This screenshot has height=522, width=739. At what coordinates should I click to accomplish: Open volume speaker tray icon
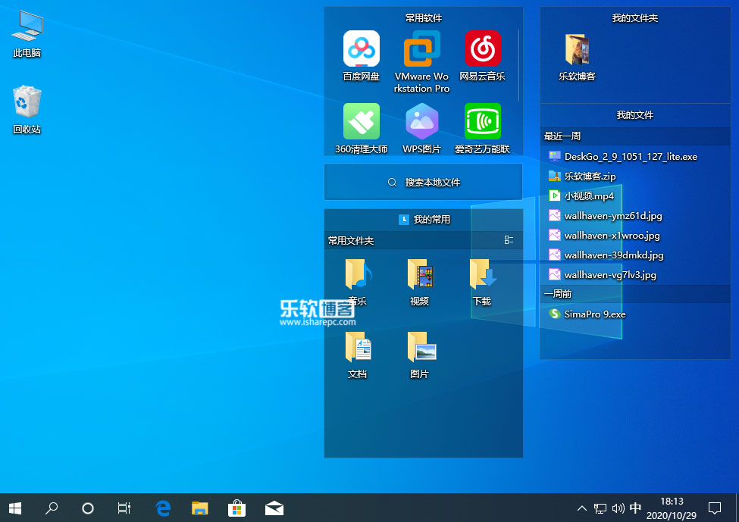coord(618,508)
